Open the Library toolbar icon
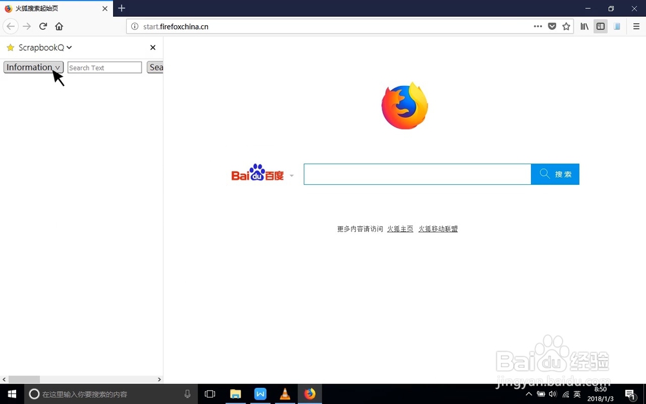The width and height of the screenshot is (646, 404). pos(585,27)
